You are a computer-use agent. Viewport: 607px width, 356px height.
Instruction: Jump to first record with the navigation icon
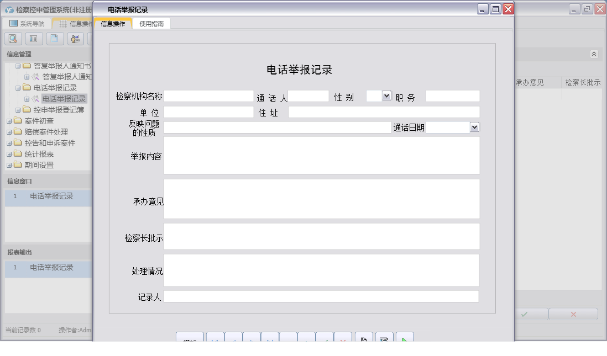coord(214,338)
